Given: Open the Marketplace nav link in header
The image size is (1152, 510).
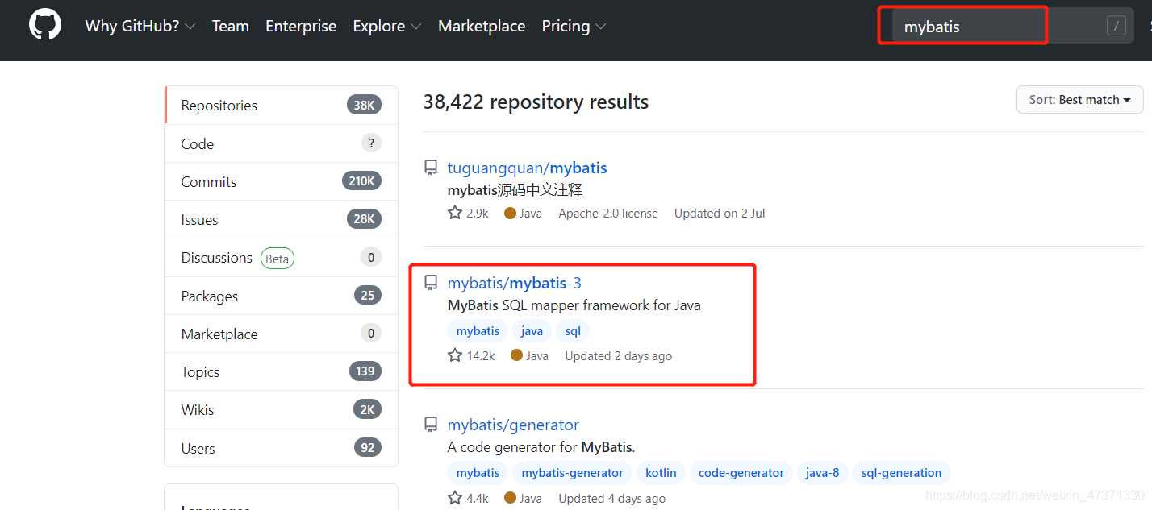Looking at the screenshot, I should 482,26.
